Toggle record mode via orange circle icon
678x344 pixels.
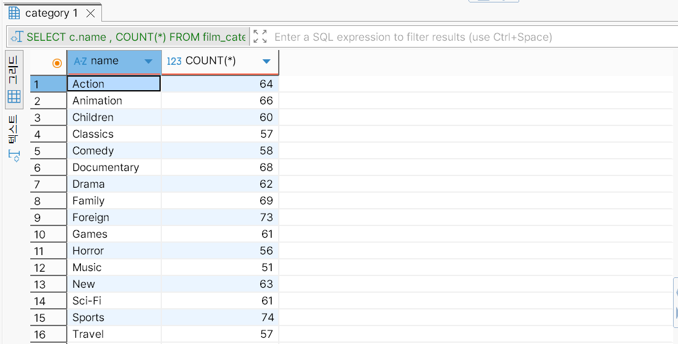click(57, 62)
